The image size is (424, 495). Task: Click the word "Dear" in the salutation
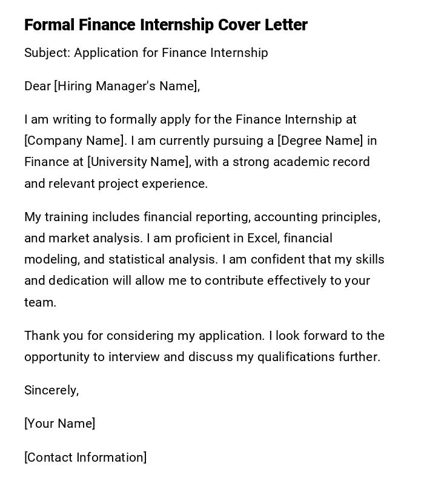click(x=38, y=86)
